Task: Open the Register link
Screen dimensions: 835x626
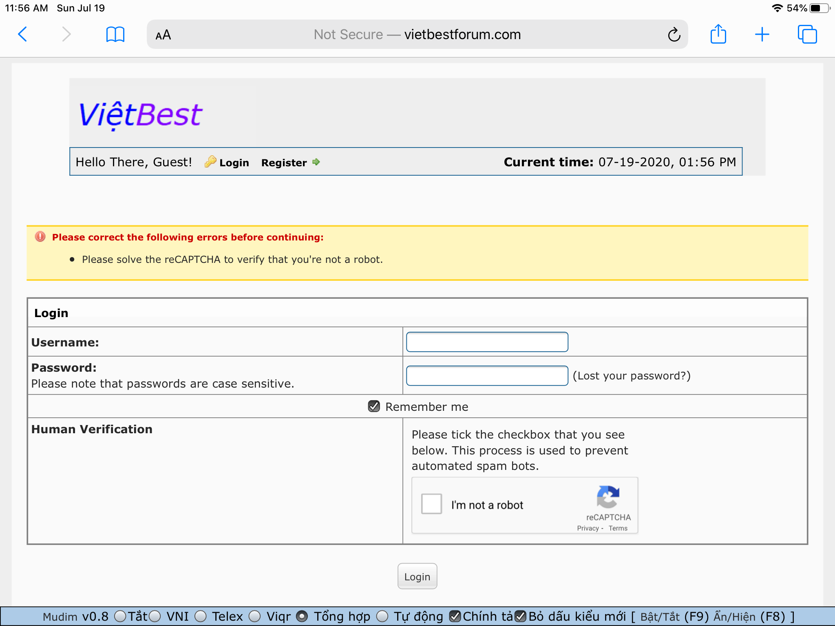Action: [x=284, y=163]
